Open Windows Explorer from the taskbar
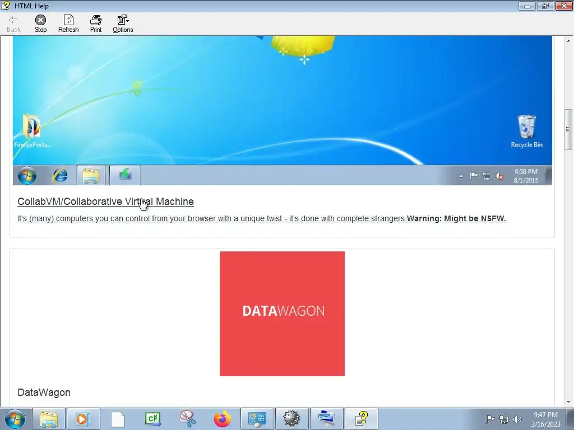This screenshot has width=574, height=430. coord(49,419)
